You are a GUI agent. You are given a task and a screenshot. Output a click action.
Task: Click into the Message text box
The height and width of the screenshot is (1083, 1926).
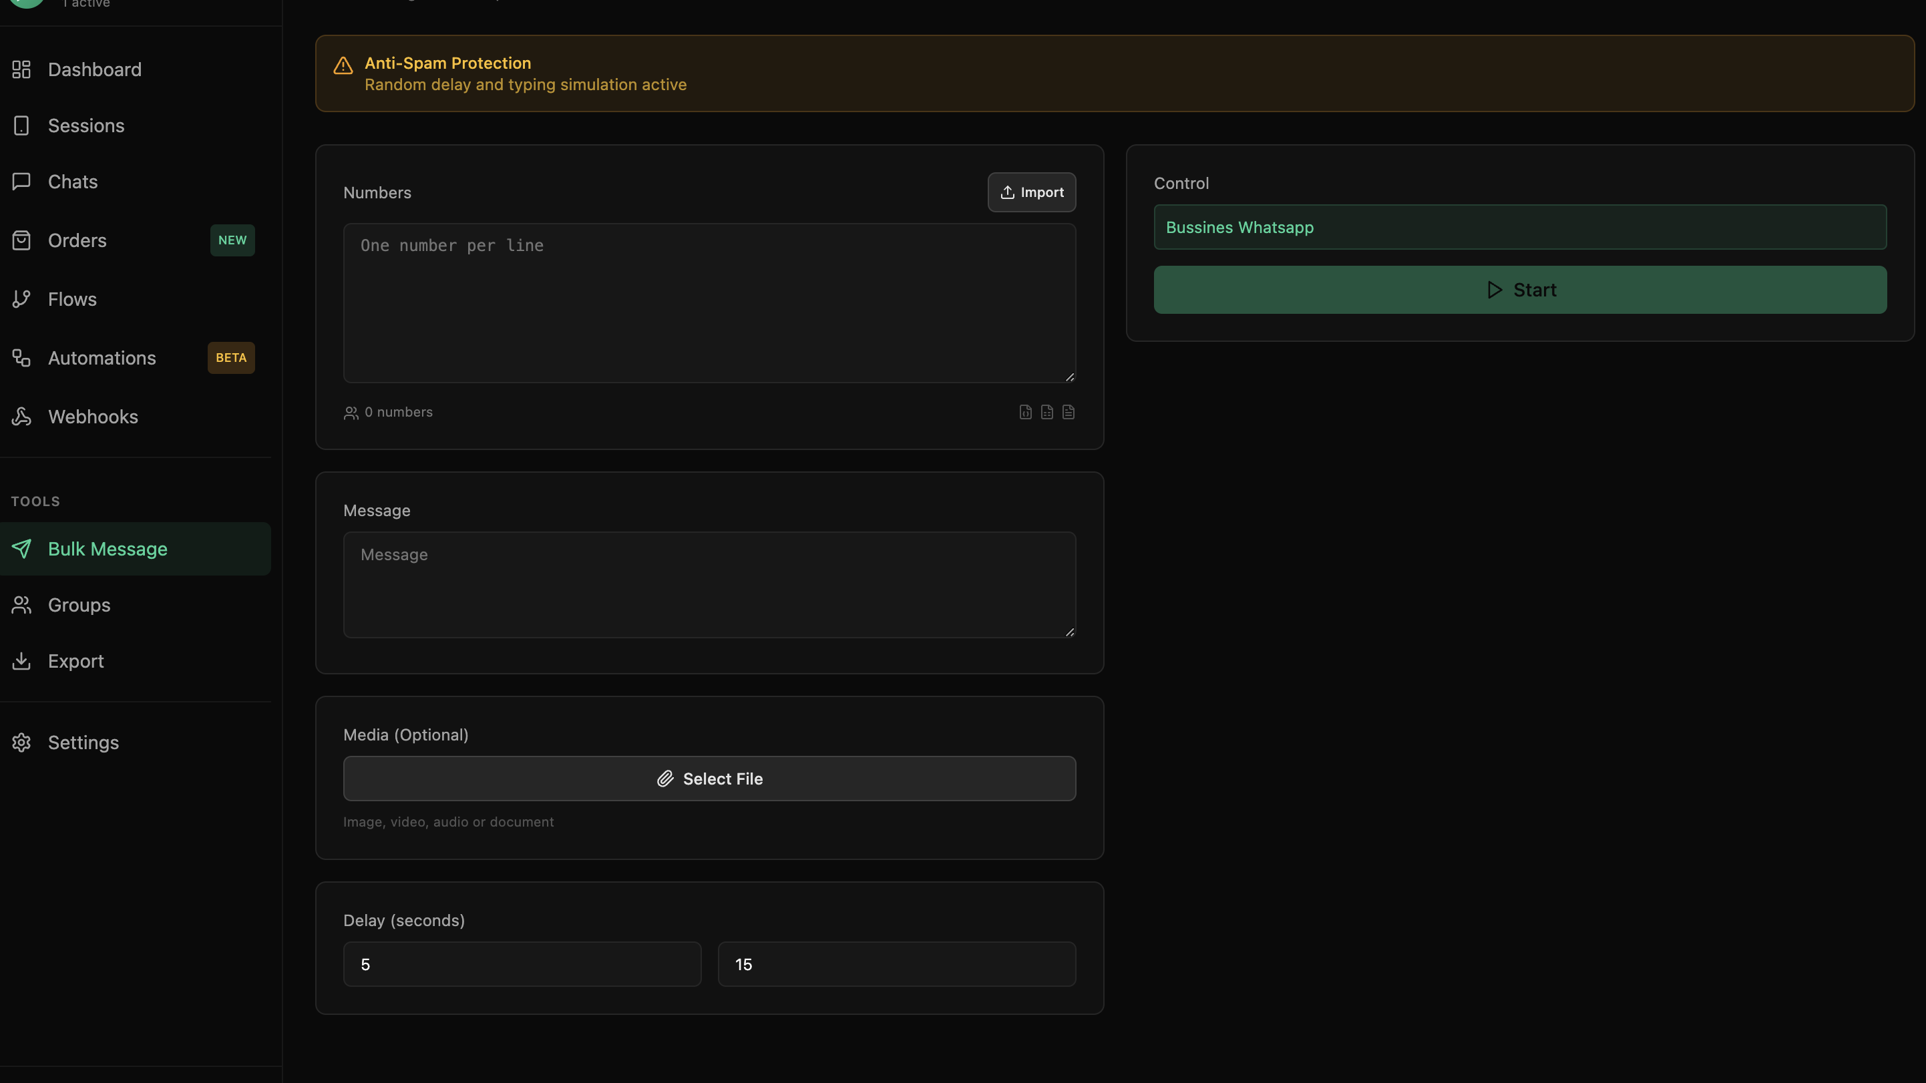(x=709, y=584)
